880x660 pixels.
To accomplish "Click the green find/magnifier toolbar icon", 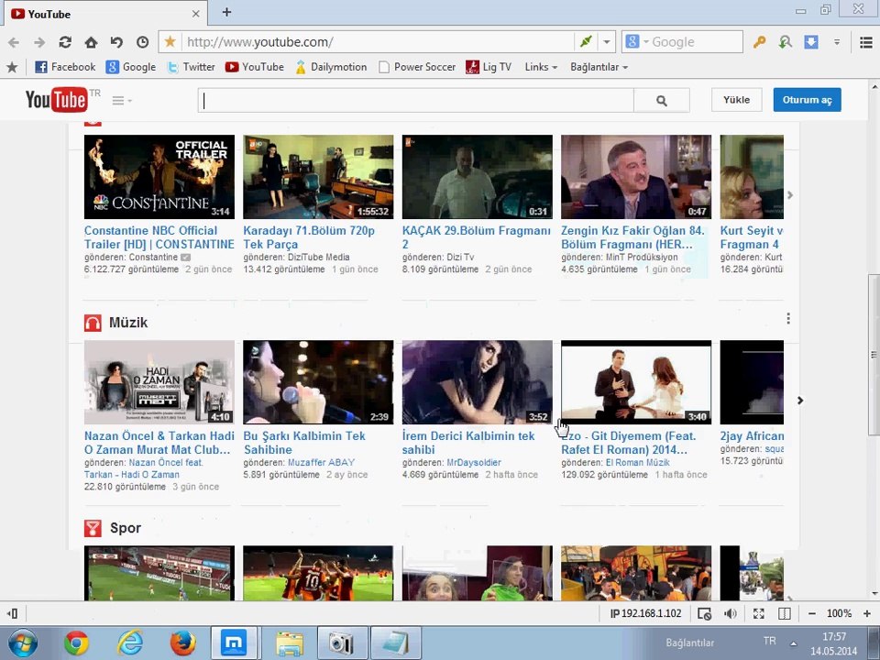I will pos(786,42).
